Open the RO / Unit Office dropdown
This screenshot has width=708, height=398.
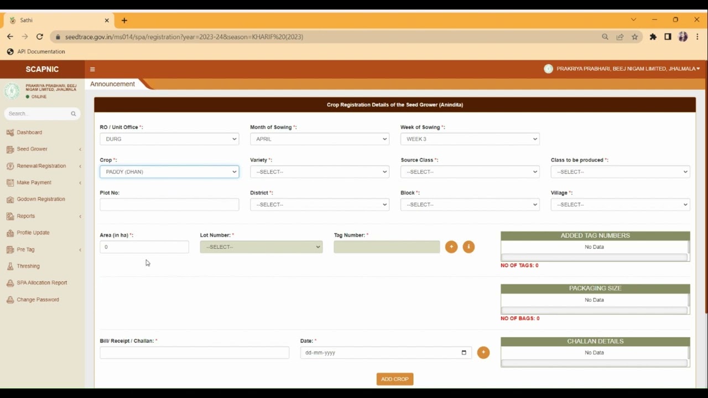point(169,139)
